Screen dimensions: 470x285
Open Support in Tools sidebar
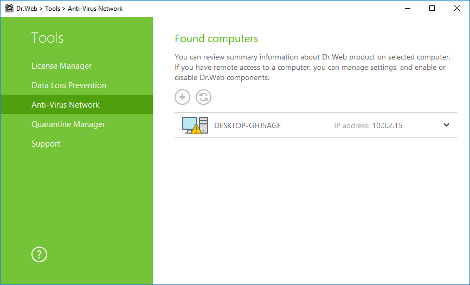pyautogui.click(x=46, y=144)
